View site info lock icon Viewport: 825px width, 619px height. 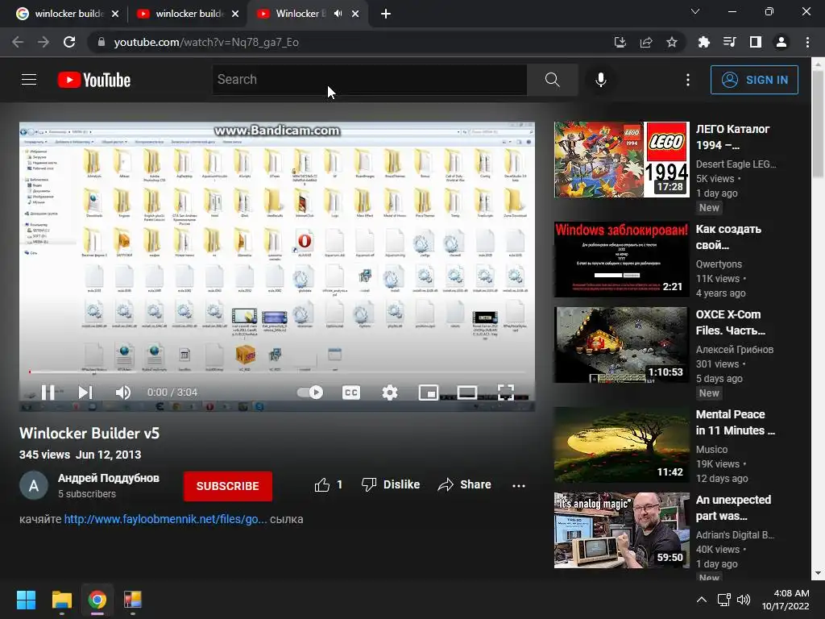(x=101, y=42)
